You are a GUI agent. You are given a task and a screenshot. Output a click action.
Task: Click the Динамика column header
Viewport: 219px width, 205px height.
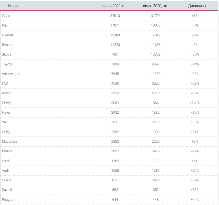click(197, 6)
